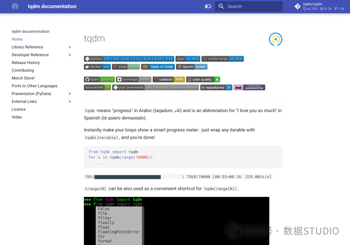Image resolution: width=350 pixels, height=245 pixels.
Task: Click the mentioned in awesome badge
Action: [249, 87]
